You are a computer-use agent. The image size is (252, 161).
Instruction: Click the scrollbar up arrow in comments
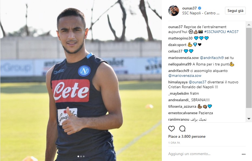coord(249,25)
